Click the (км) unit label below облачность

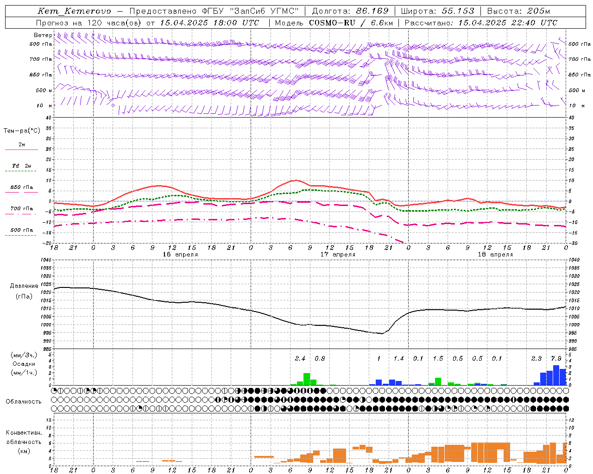pos(24,451)
